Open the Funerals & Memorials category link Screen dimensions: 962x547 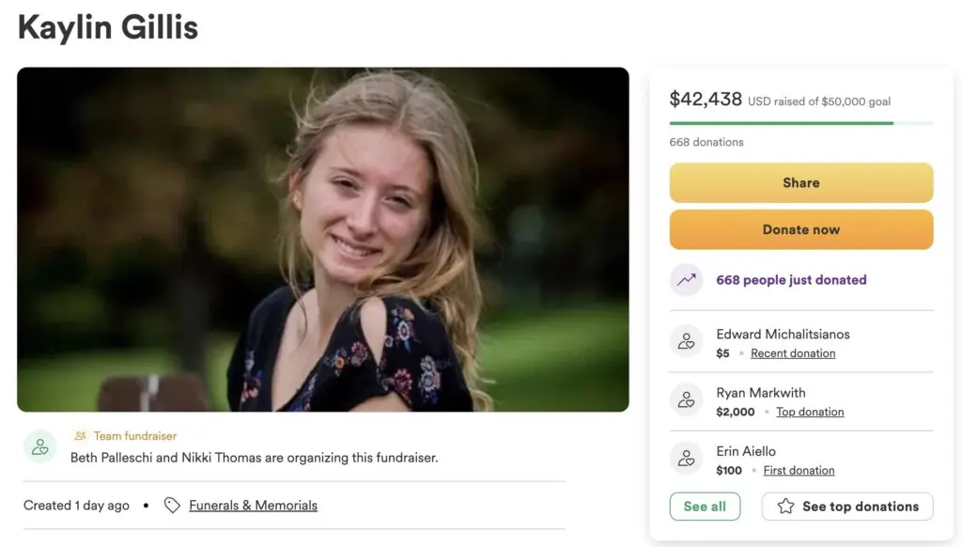pos(253,506)
